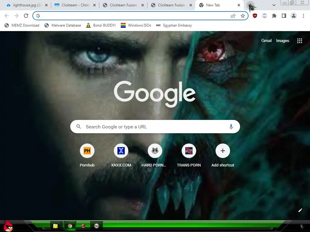Viewport: 310px width, 232px height.
Task: Open the Extensions puzzle piece menu
Action: tap(274, 16)
